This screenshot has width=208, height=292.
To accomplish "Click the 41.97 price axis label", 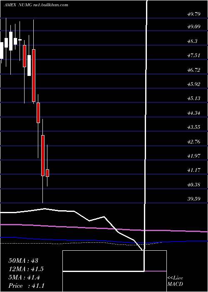I will coord(194,156).
